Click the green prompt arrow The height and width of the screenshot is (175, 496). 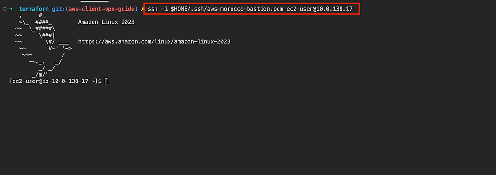pyautogui.click(x=11, y=9)
